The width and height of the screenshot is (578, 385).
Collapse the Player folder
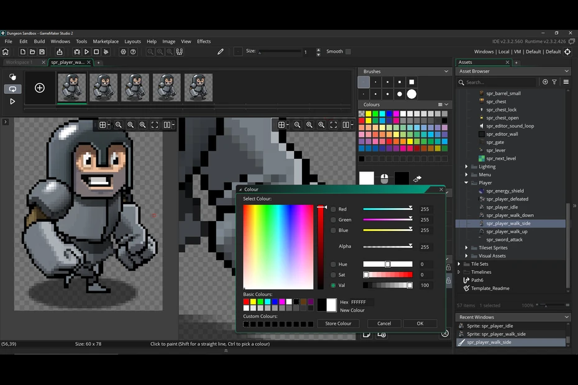[466, 183]
